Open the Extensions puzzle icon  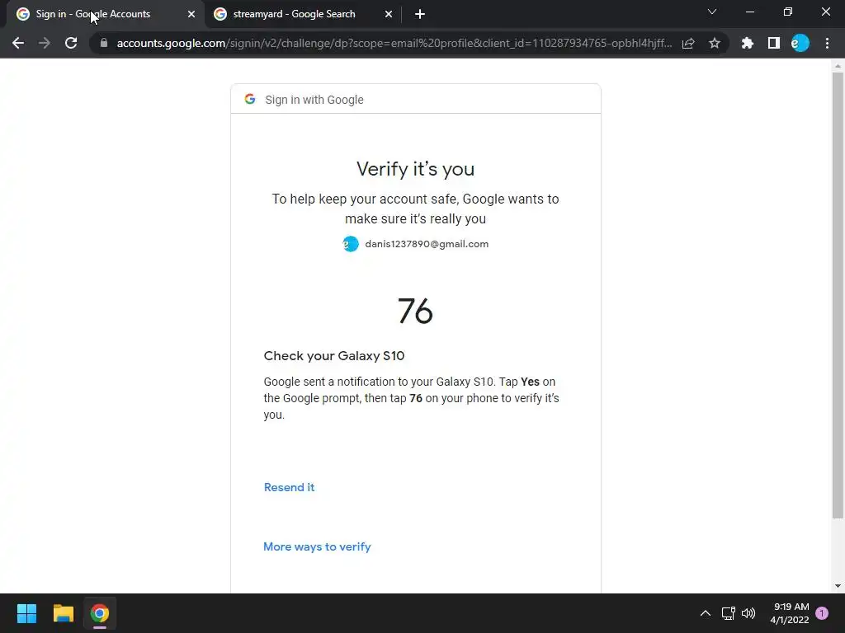pos(748,43)
